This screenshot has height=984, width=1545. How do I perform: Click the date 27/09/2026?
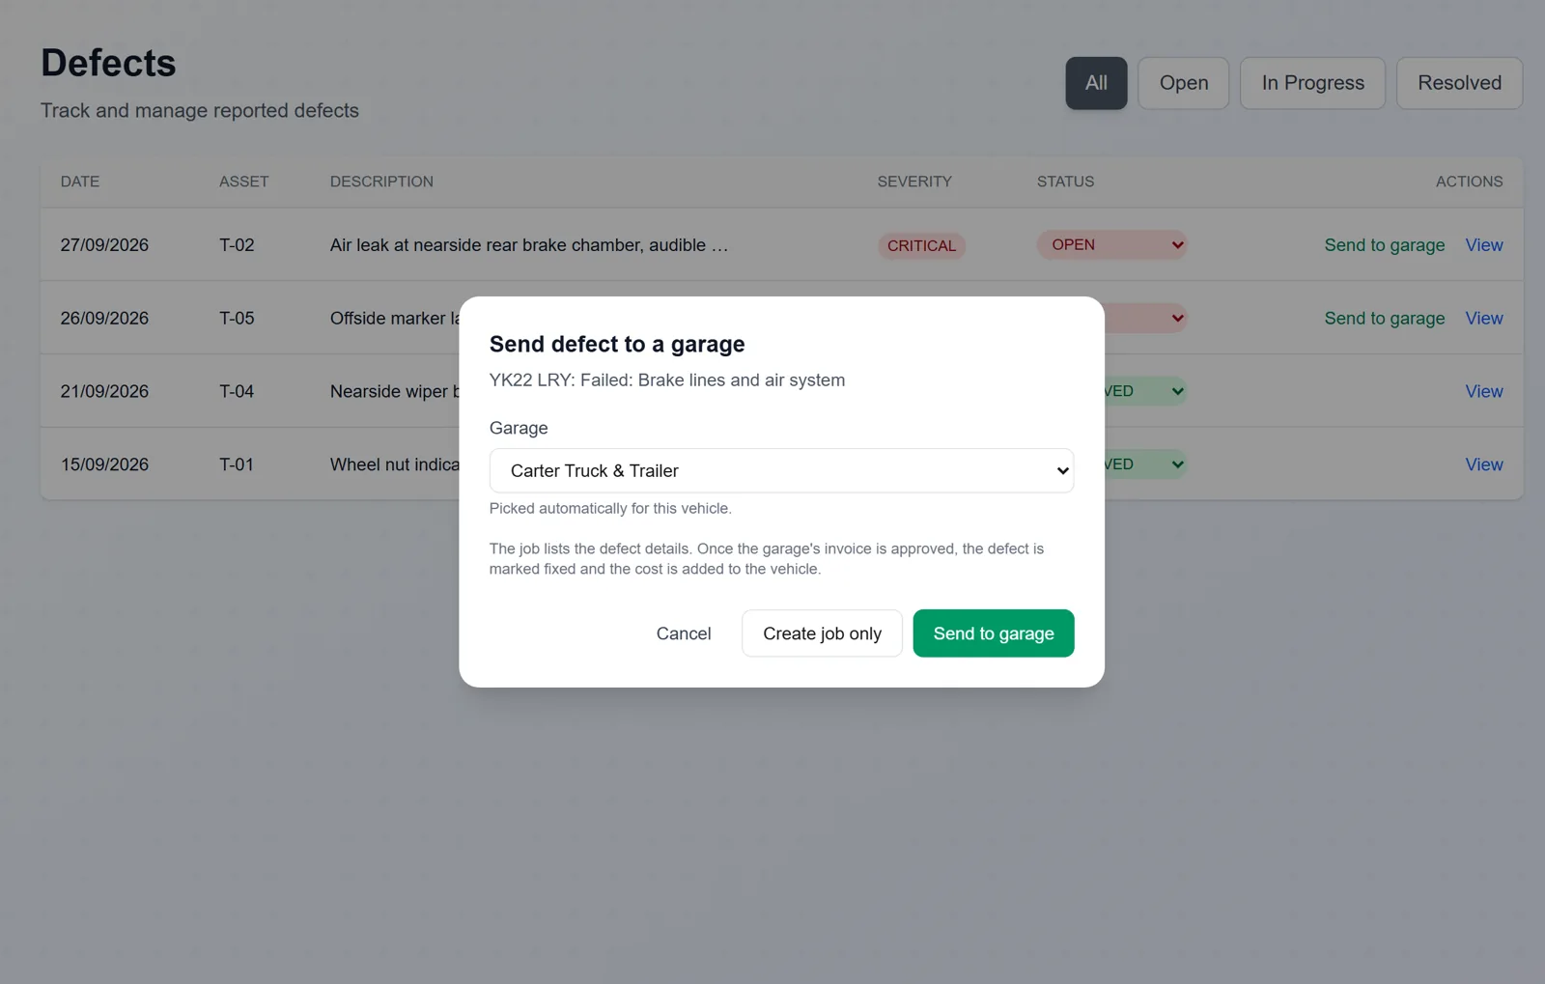point(104,245)
